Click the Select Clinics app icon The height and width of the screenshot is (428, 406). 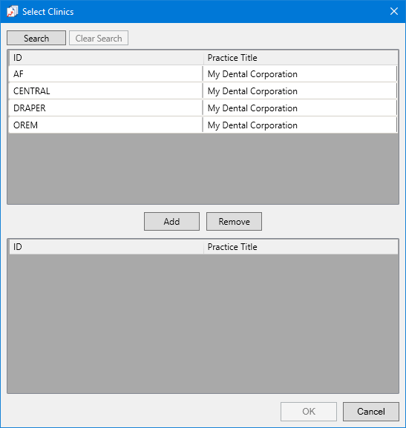(x=13, y=12)
